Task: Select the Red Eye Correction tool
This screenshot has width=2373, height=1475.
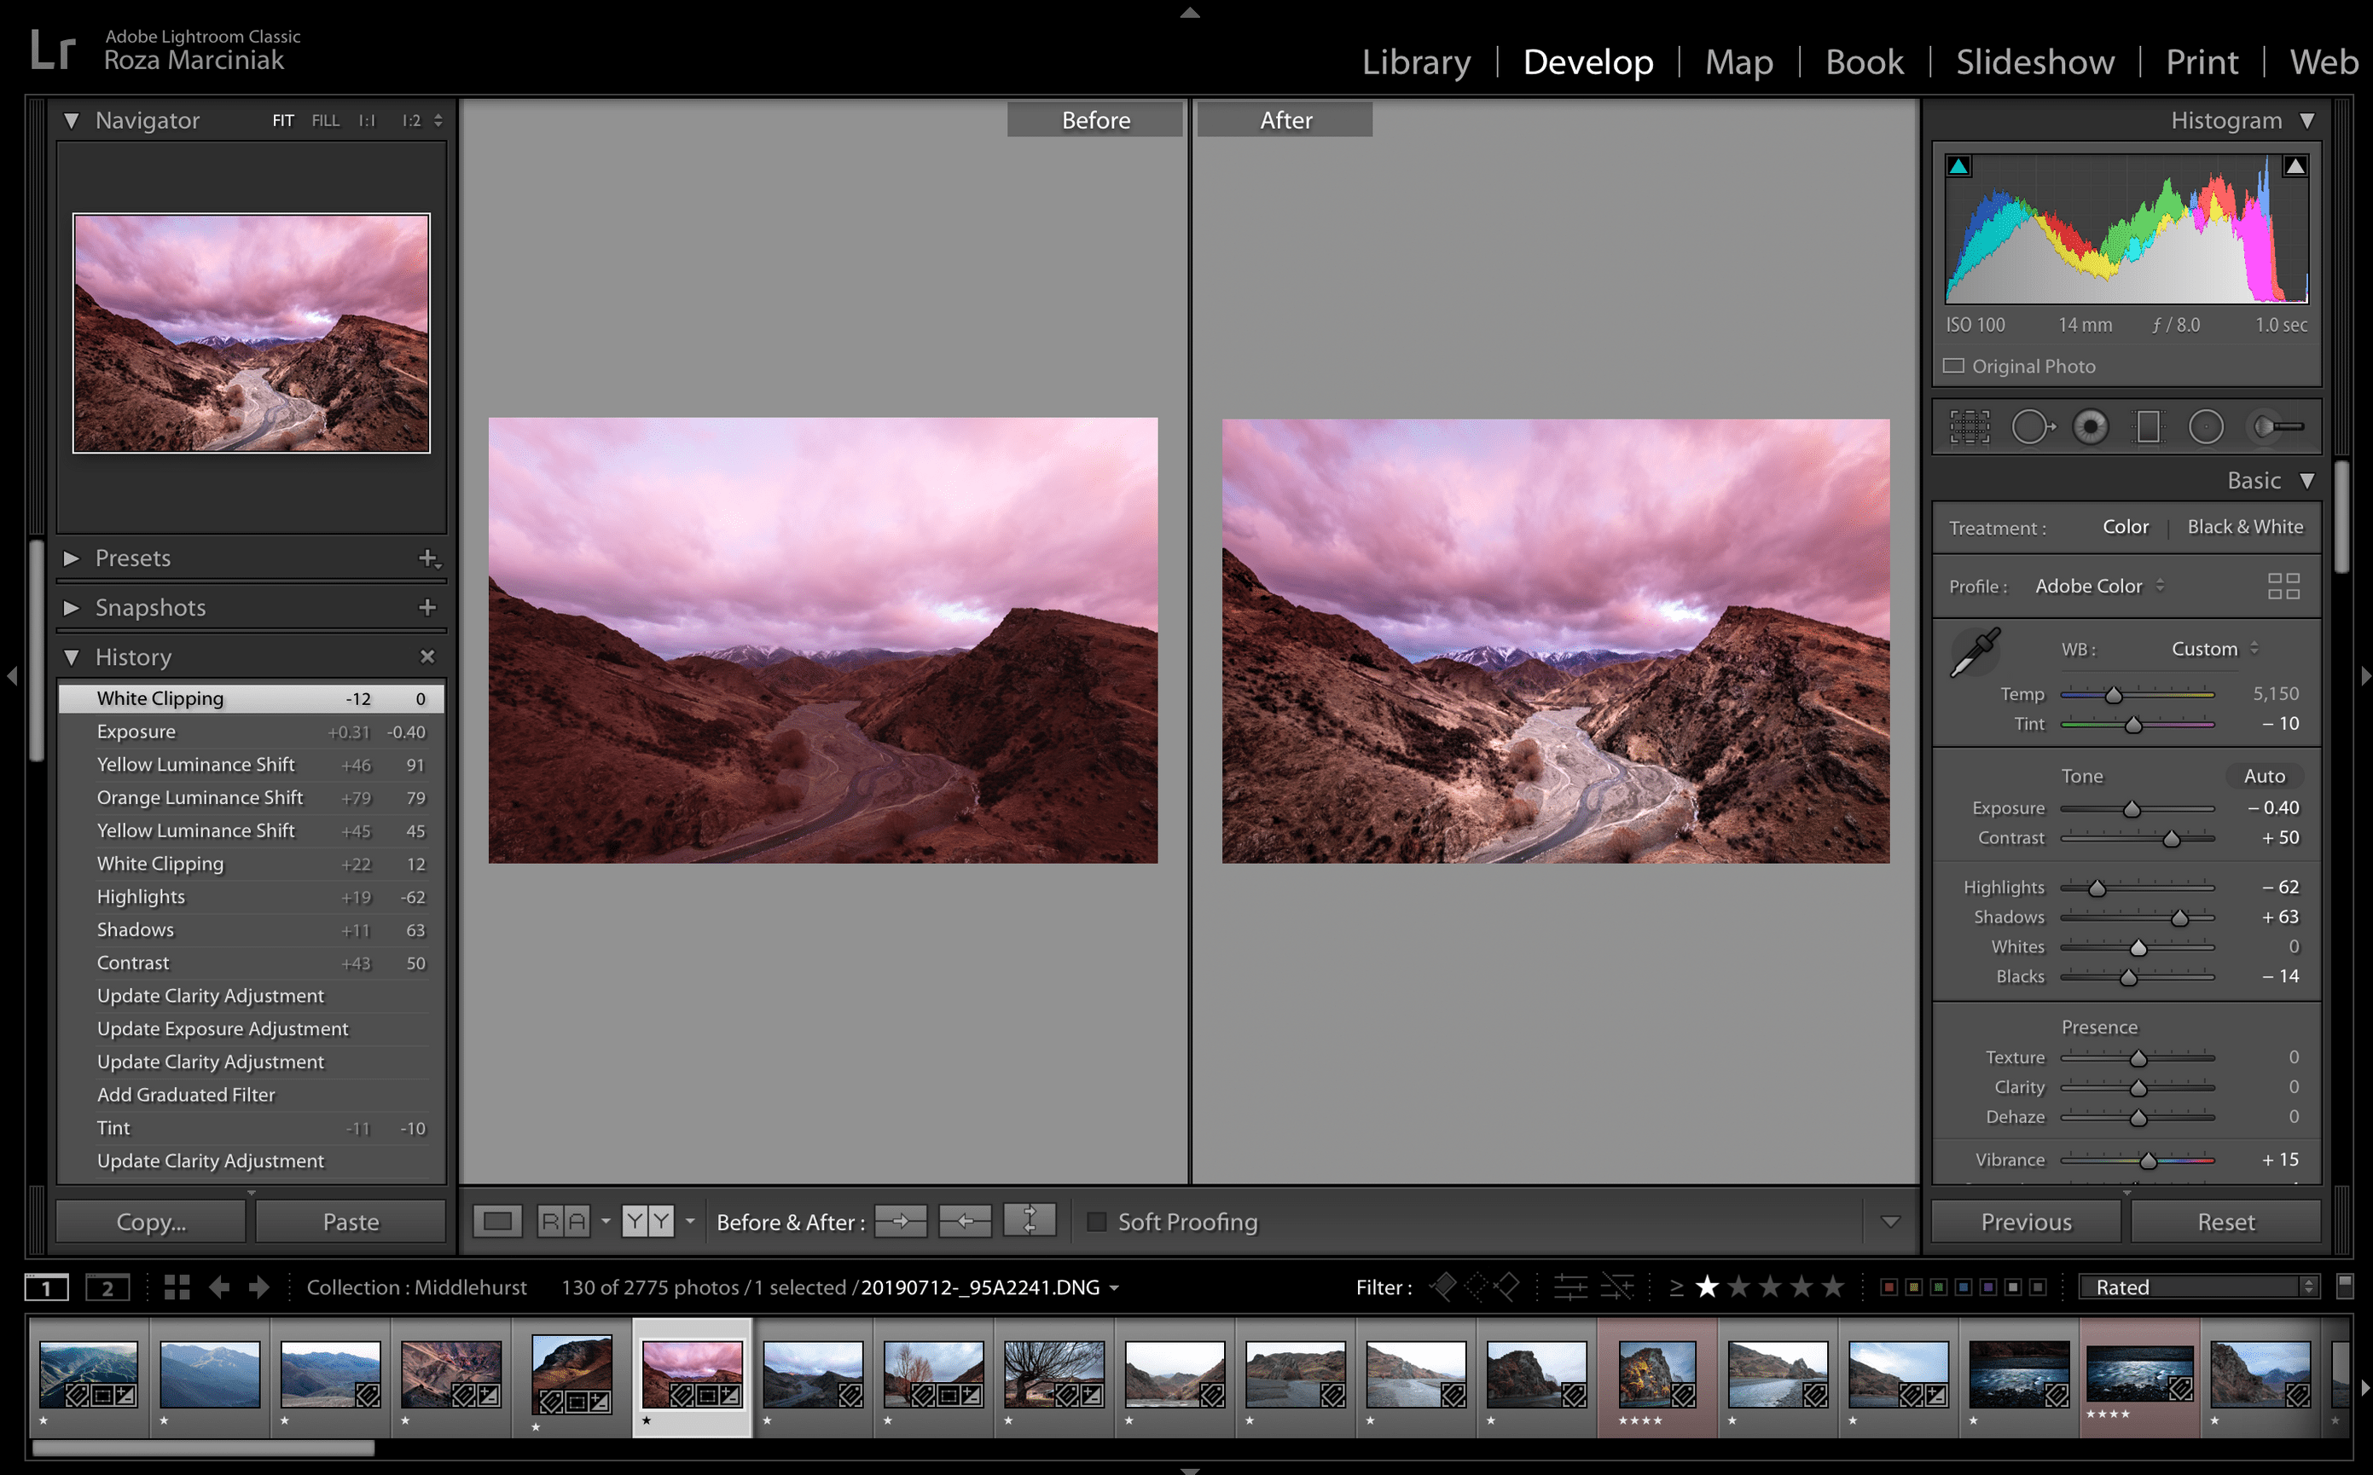Action: [x=2090, y=426]
